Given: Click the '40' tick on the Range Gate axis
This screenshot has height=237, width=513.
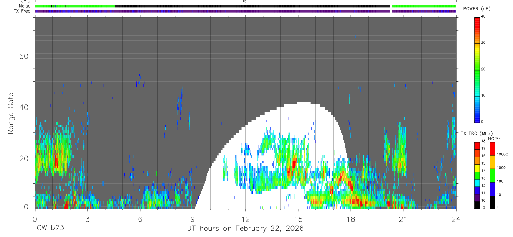Looking at the screenshot, I should coord(24,107).
